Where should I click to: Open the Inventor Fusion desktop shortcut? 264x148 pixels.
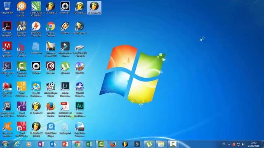coord(50,49)
